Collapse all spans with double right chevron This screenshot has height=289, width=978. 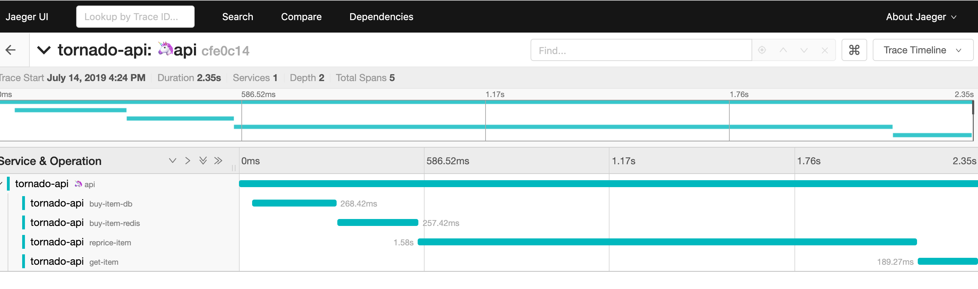(218, 161)
